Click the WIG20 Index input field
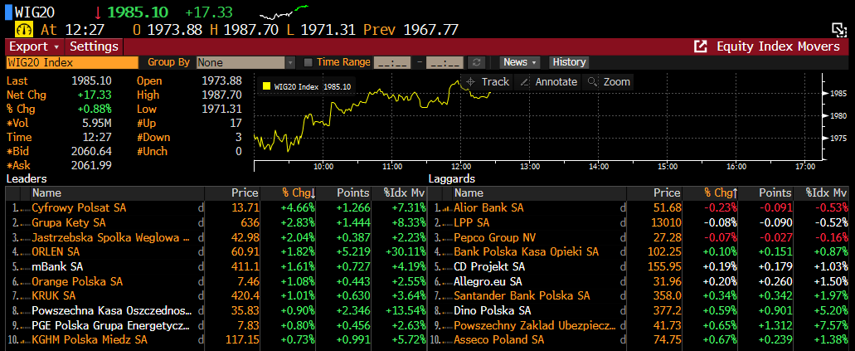The width and height of the screenshot is (855, 351). pos(72,62)
